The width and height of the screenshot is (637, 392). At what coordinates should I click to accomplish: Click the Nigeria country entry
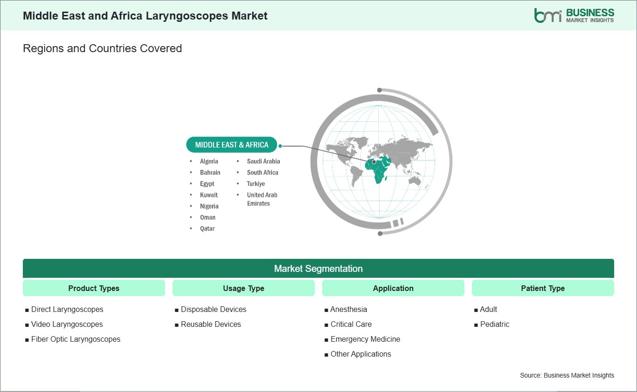coord(209,206)
